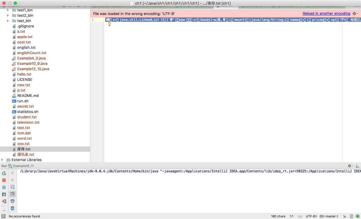Open Git: master branch menu
The width and height of the screenshot is (361, 219).
[329, 216]
